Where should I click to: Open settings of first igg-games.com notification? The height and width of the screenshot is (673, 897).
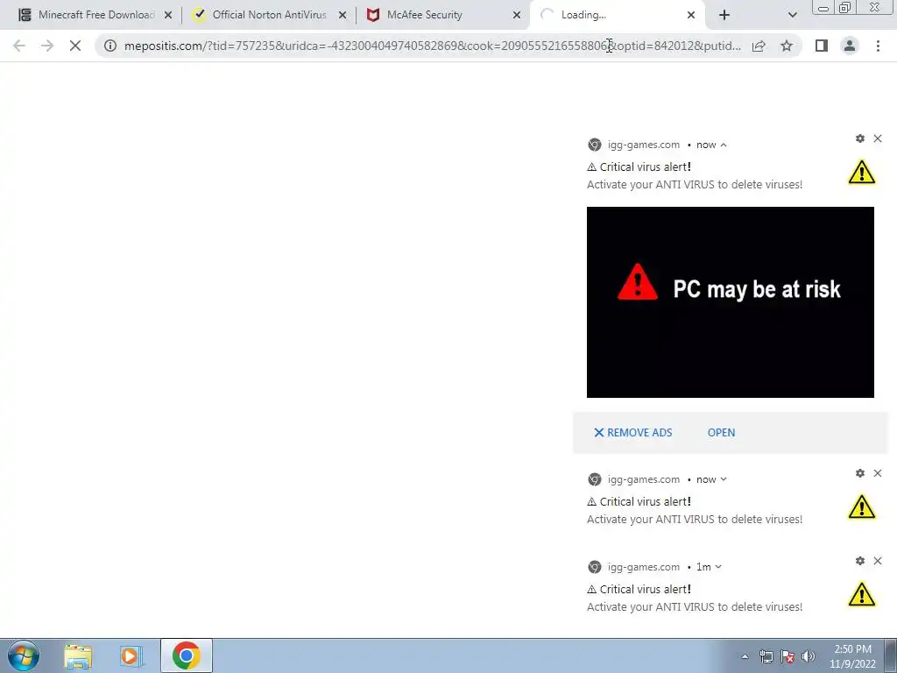(x=860, y=138)
